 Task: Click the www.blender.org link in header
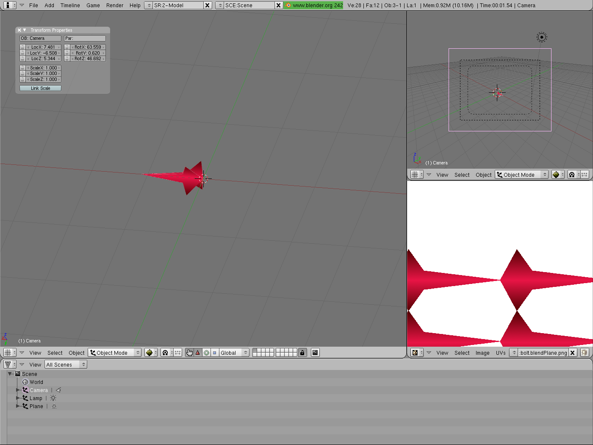coord(313,6)
